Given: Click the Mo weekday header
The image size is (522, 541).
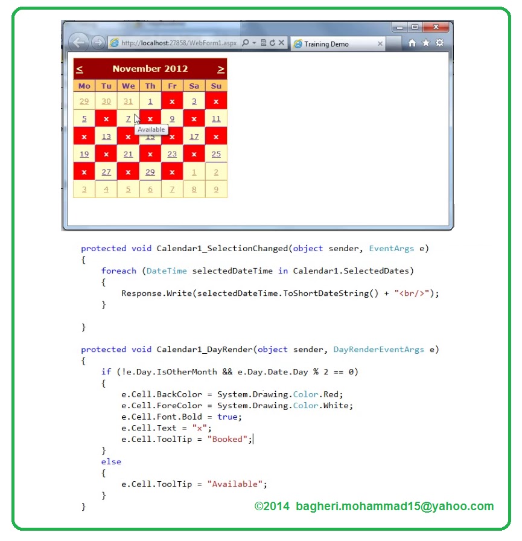Looking at the screenshot, I should pos(84,86).
